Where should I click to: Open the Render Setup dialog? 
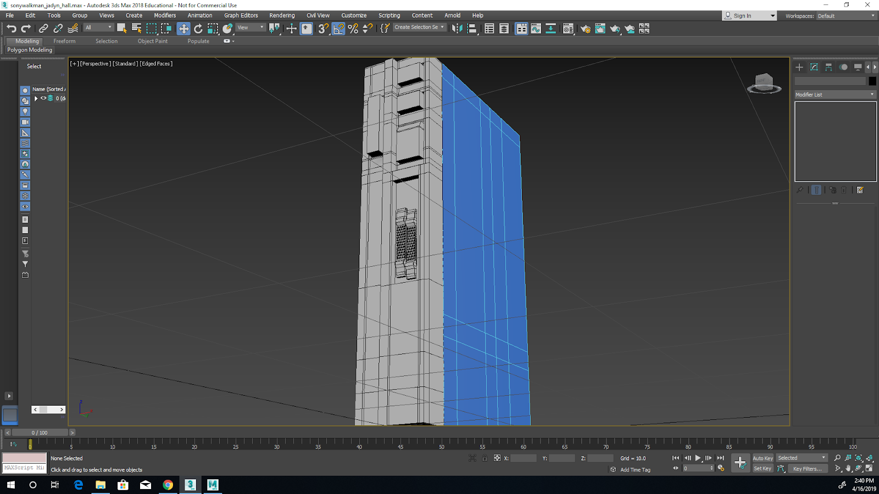click(x=583, y=29)
